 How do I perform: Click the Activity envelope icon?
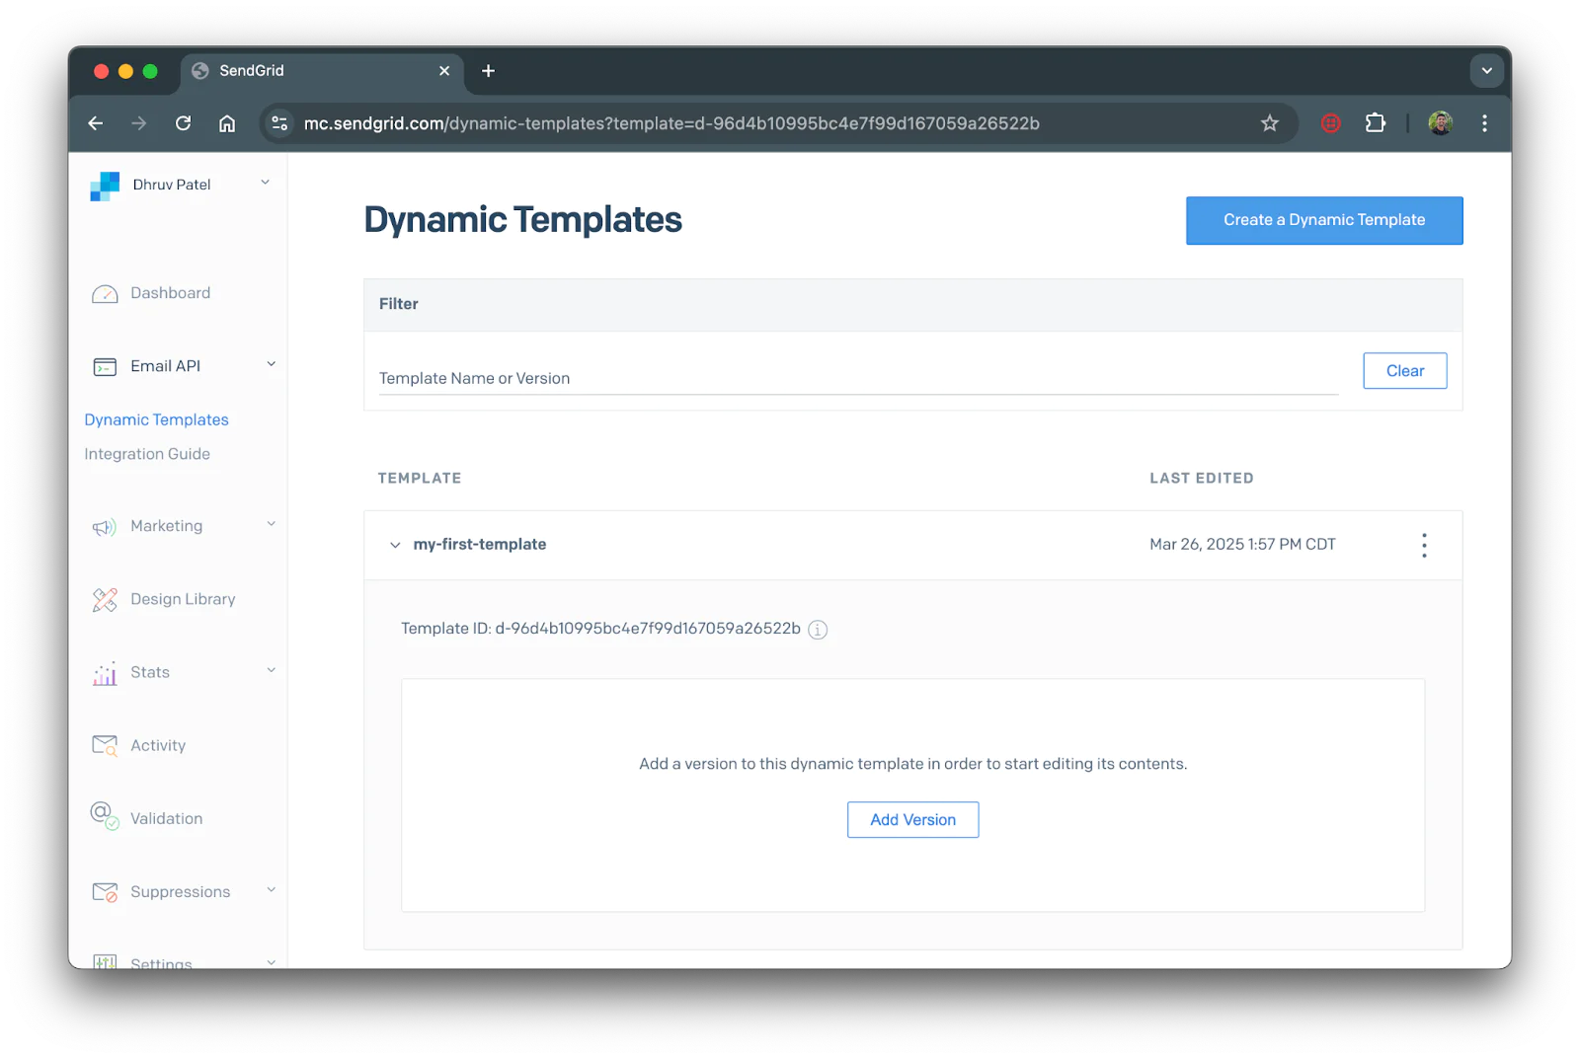(105, 746)
